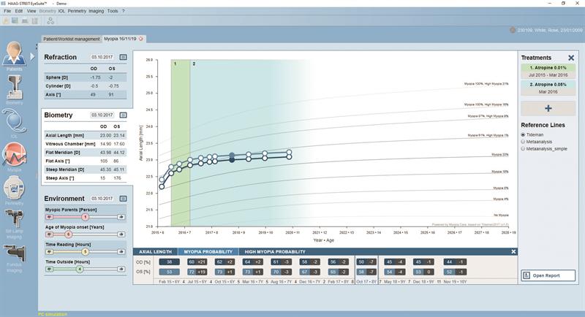
Task: Click the Time Outside slider handle
Action: [80, 269]
